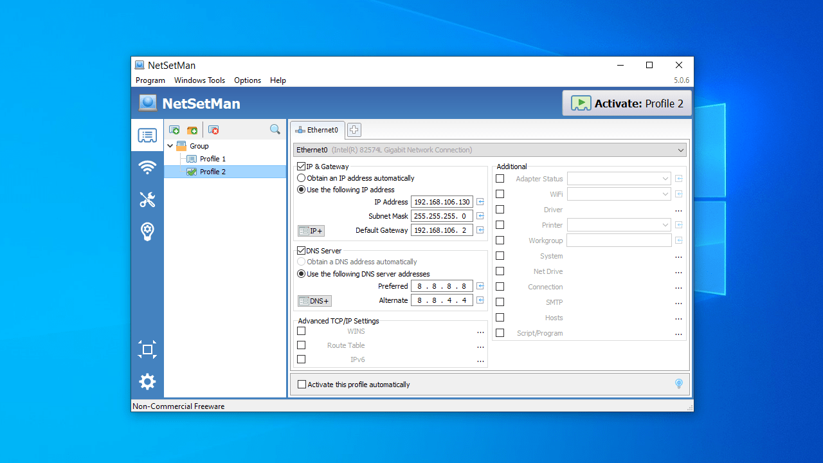
Task: Open the Windows Tools menu
Action: (x=199, y=80)
